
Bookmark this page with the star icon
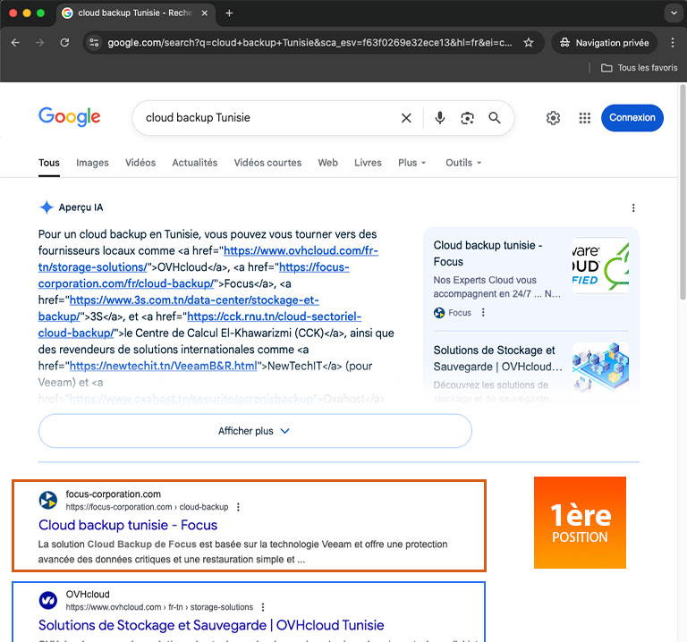click(529, 43)
